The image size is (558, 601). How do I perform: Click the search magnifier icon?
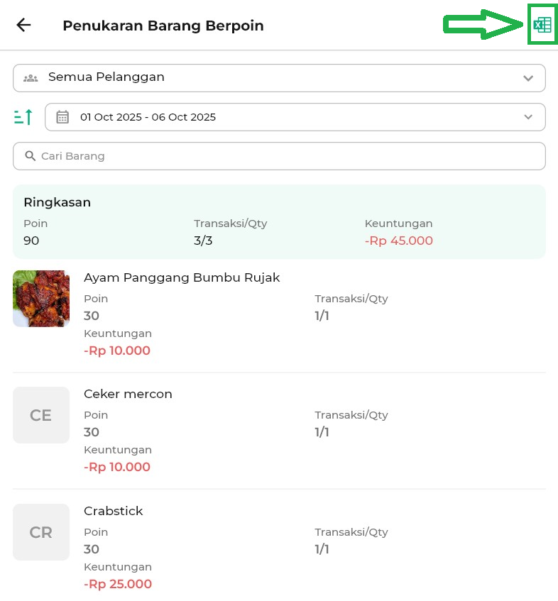coord(31,156)
